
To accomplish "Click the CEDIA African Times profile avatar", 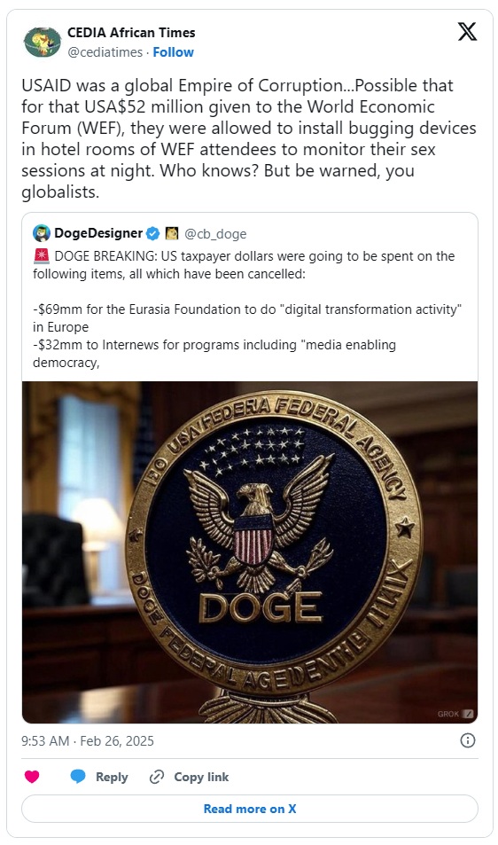I will [x=43, y=42].
